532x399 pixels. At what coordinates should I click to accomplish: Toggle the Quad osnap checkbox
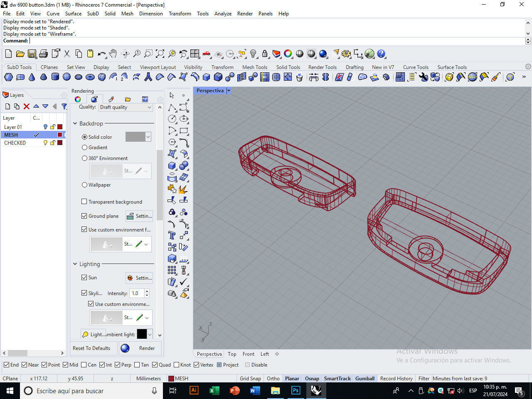[x=155, y=365]
